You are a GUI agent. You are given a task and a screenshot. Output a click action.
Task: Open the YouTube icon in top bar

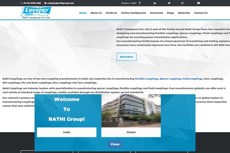click(x=199, y=3)
